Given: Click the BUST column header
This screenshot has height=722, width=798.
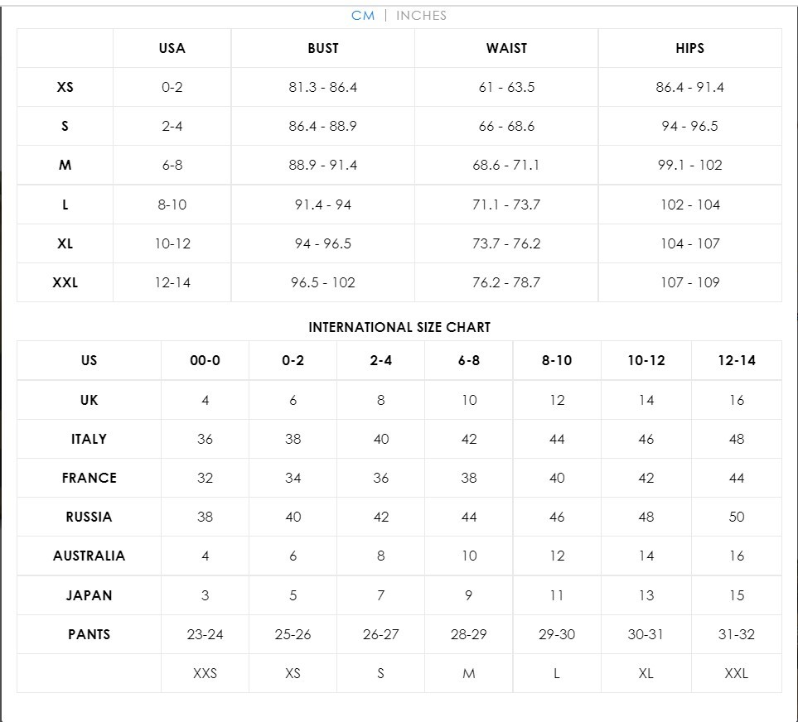Looking at the screenshot, I should pos(322,48).
